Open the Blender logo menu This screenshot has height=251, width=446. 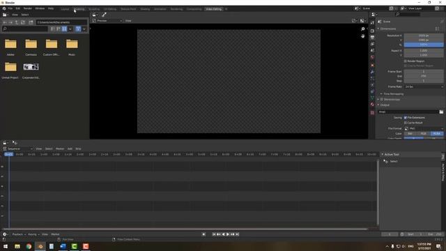[4, 8]
